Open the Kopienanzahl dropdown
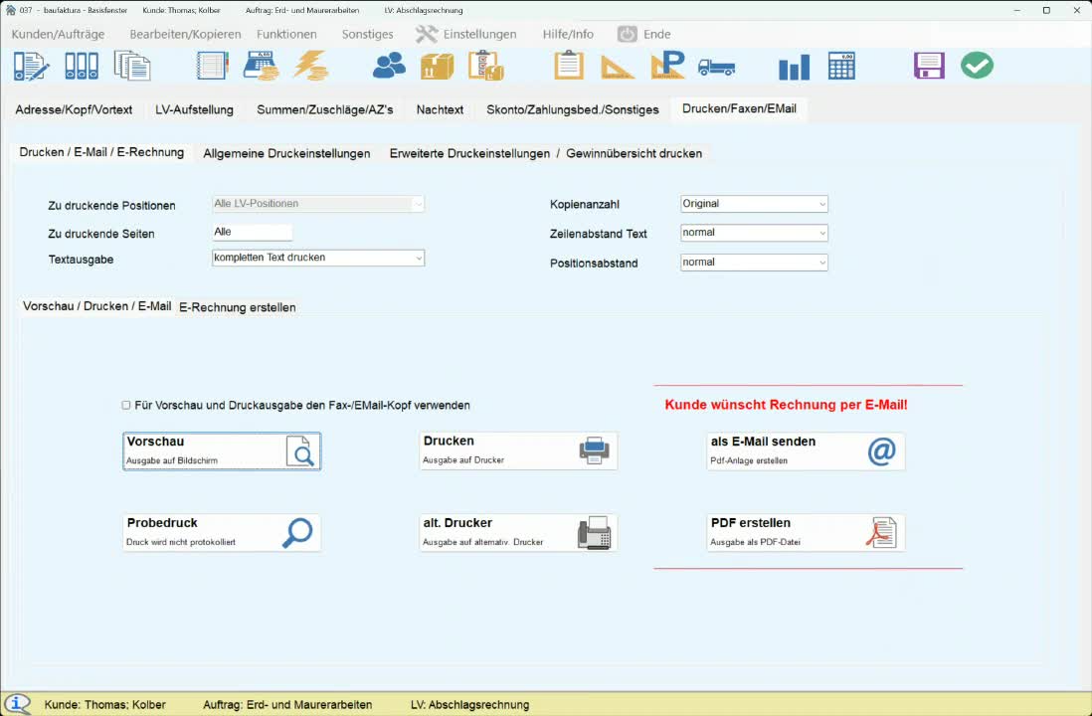Viewport: 1092px width, 716px height. (x=754, y=204)
